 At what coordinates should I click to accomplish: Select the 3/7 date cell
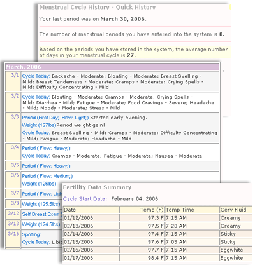click(x=13, y=194)
